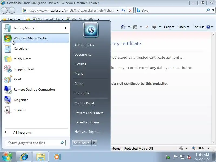The height and width of the screenshot is (162, 216).
Task: Open Remote Desktop Connection
Action: (x=36, y=90)
